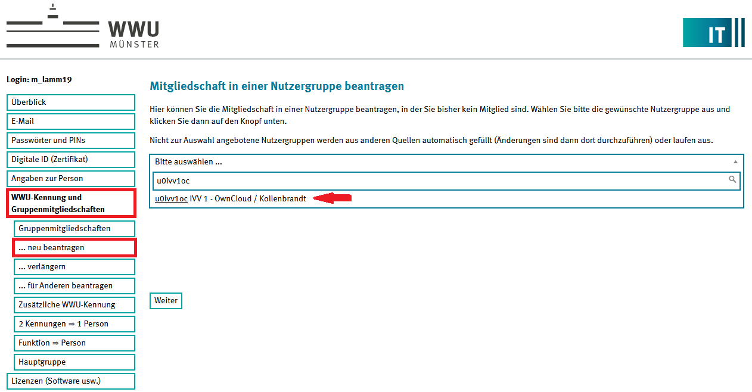Screen dimensions: 752x392
Task: Open '... für Anderen beantragen'
Action: (74, 286)
